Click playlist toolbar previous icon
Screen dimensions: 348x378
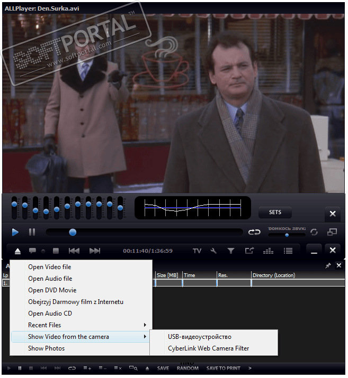click(x=44, y=370)
